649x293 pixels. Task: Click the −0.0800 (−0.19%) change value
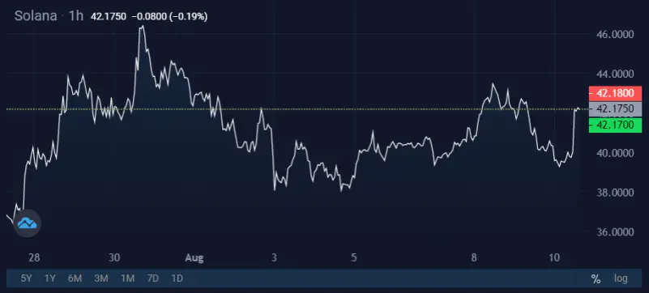[169, 17]
